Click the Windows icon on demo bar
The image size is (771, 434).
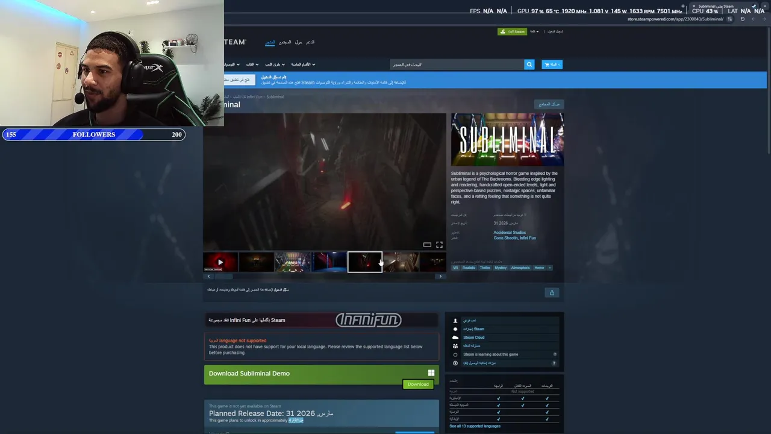431,373
